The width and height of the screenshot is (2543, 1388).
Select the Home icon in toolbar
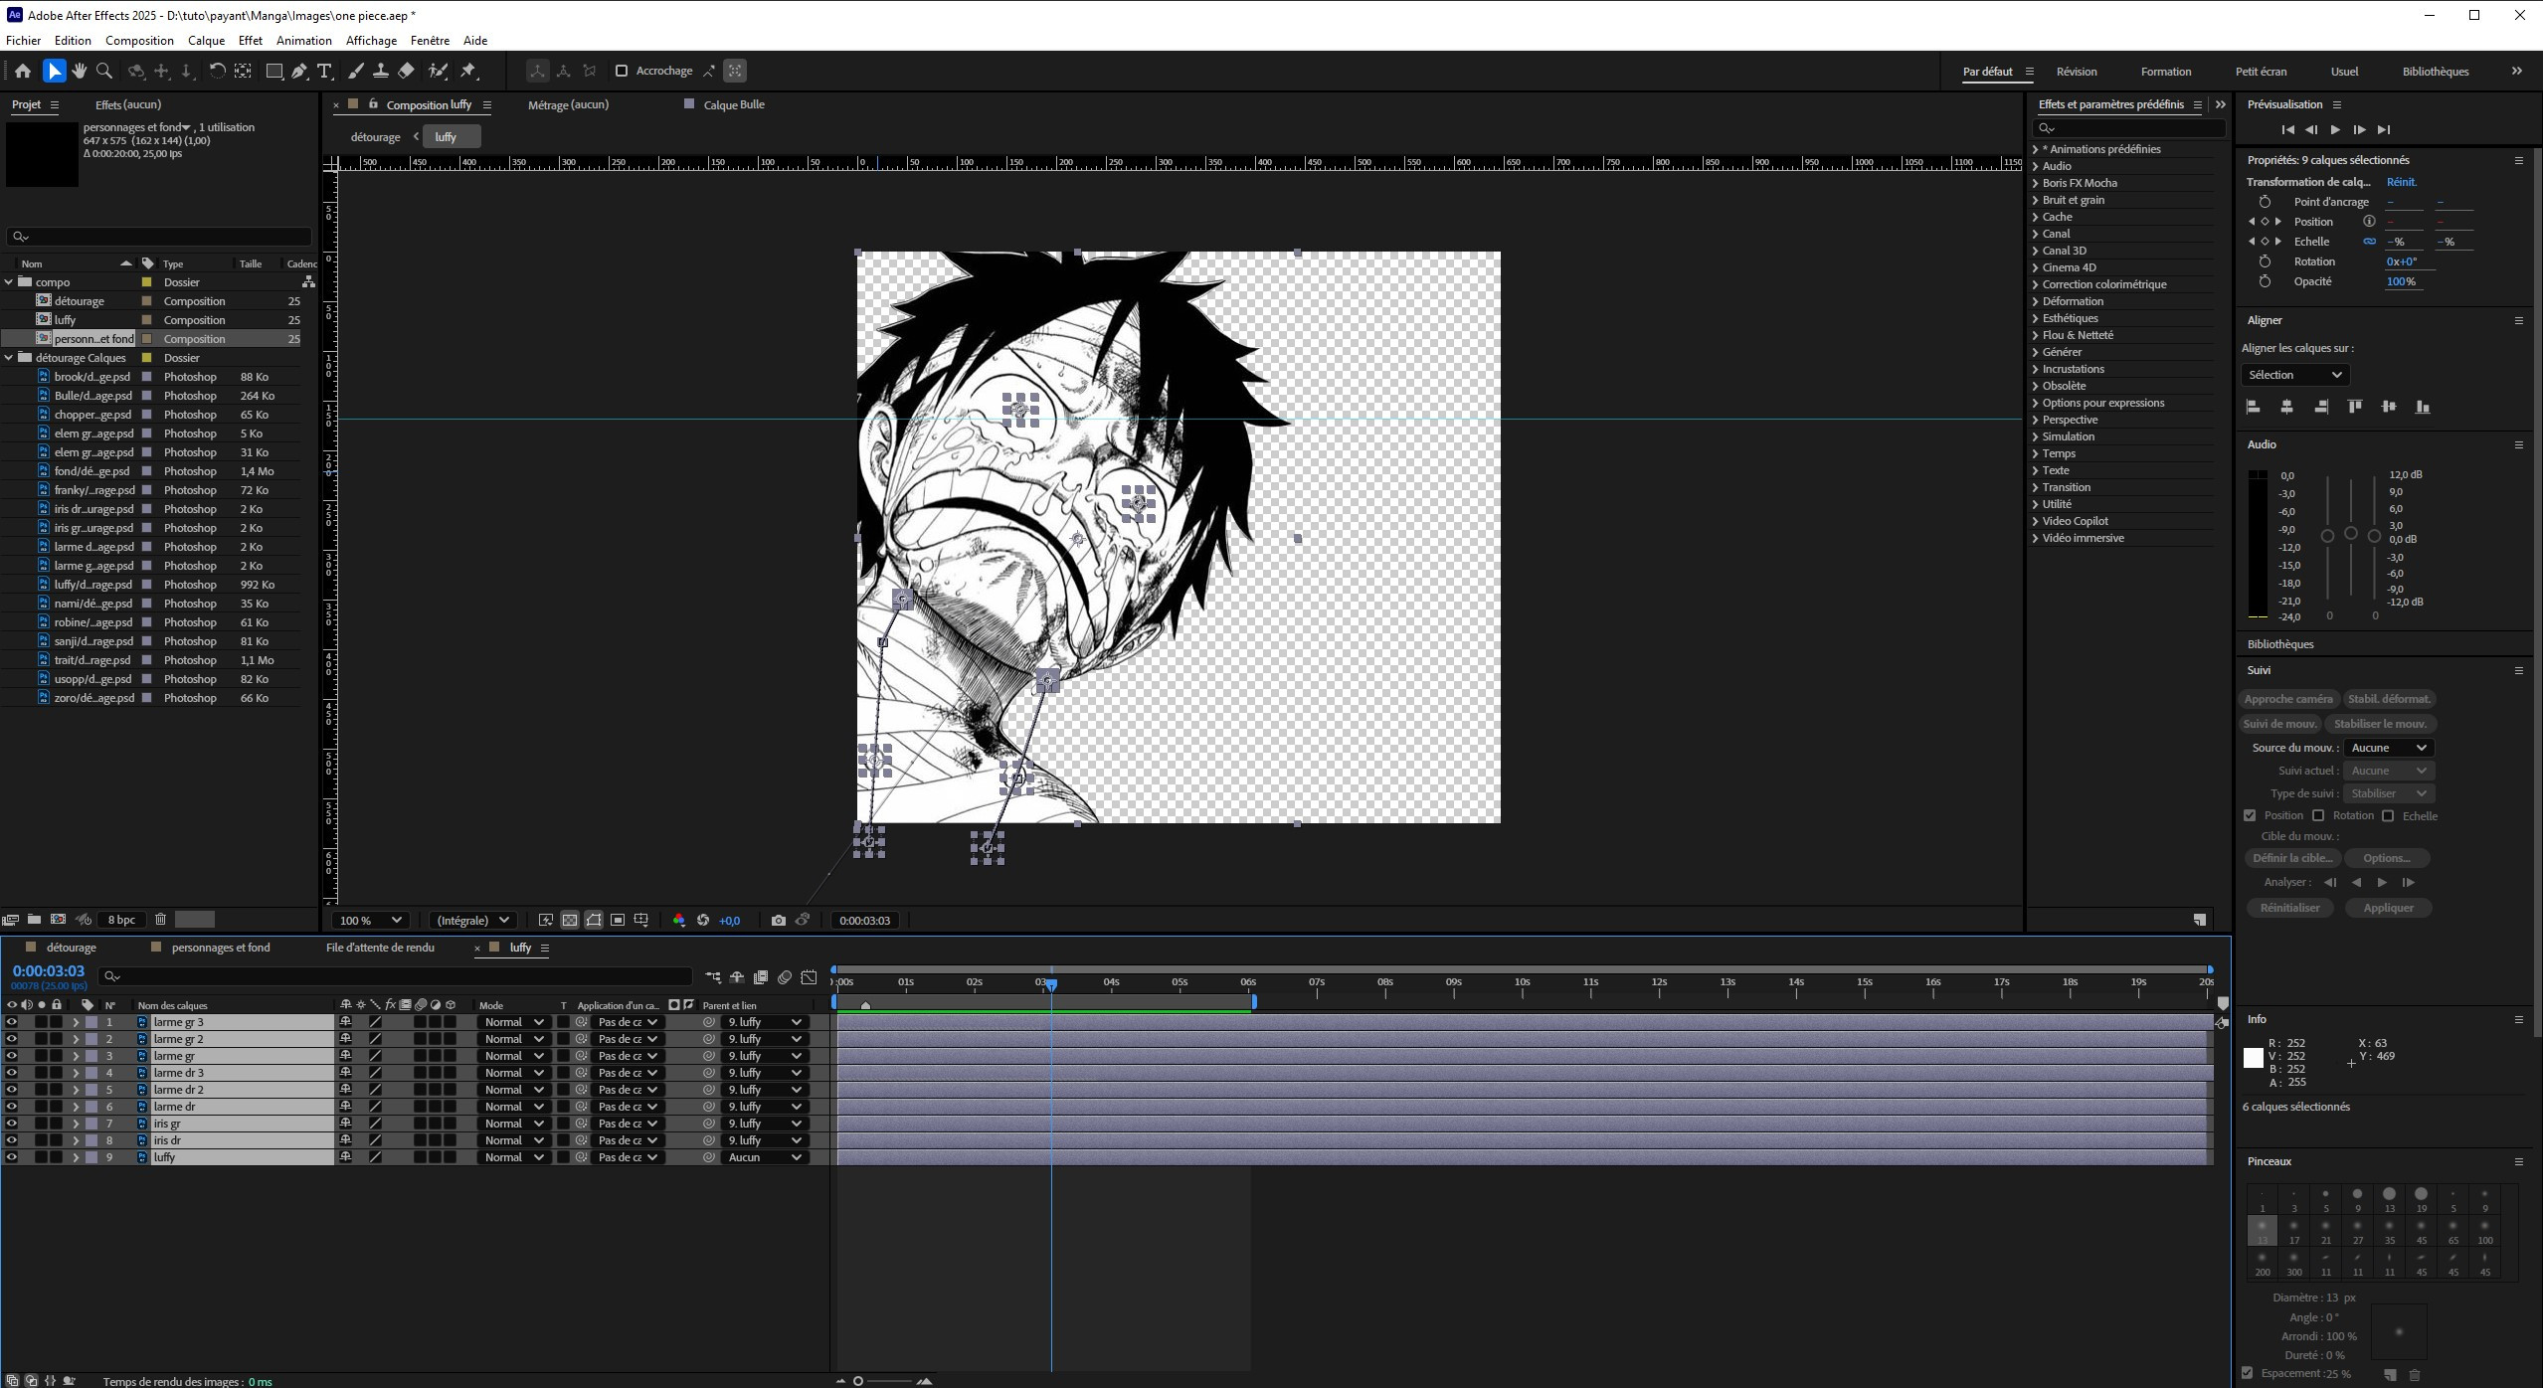click(23, 71)
